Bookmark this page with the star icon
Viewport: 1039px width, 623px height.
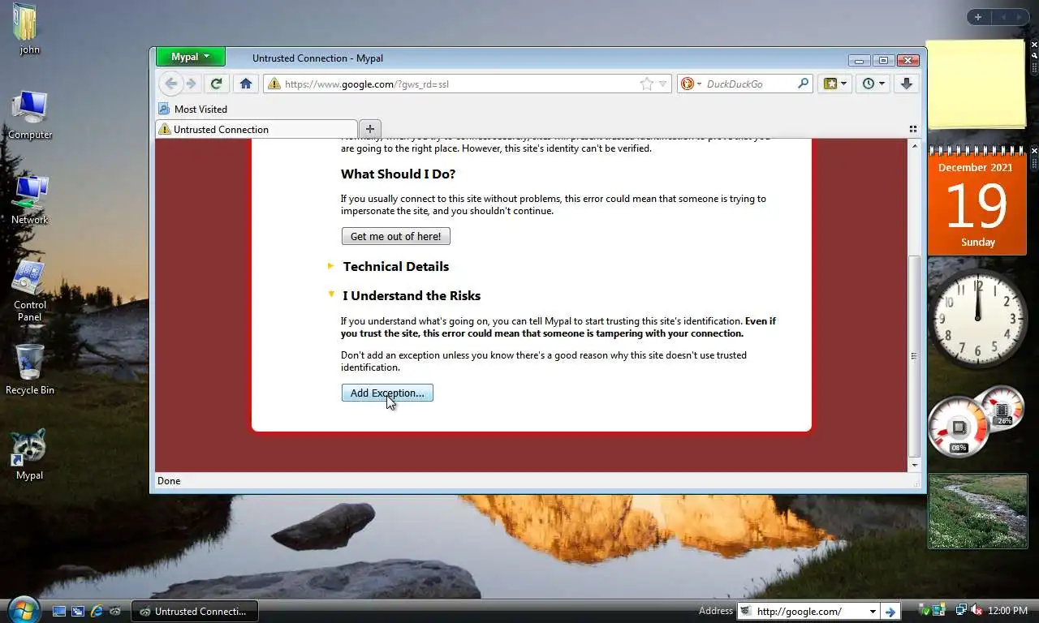coord(647,84)
